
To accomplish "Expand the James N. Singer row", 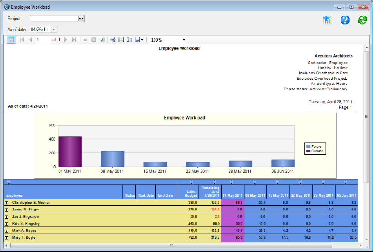I will (7, 210).
